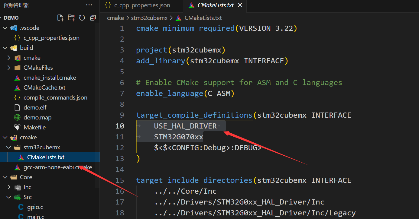Expand the Inc folder under Core
The height and width of the screenshot is (219, 419).
9,187
